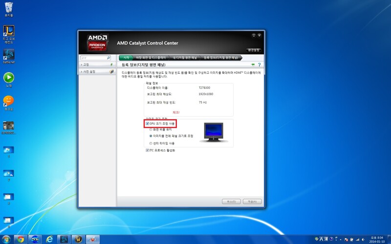The height and width of the screenshot is (244, 391).
Task: Launch Google Chrome from the taskbar
Action: (21, 240)
